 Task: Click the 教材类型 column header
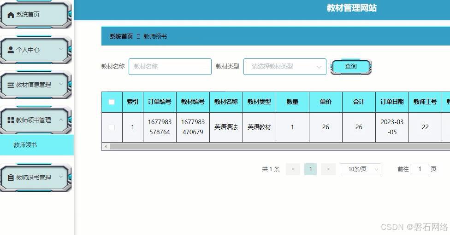click(259, 102)
